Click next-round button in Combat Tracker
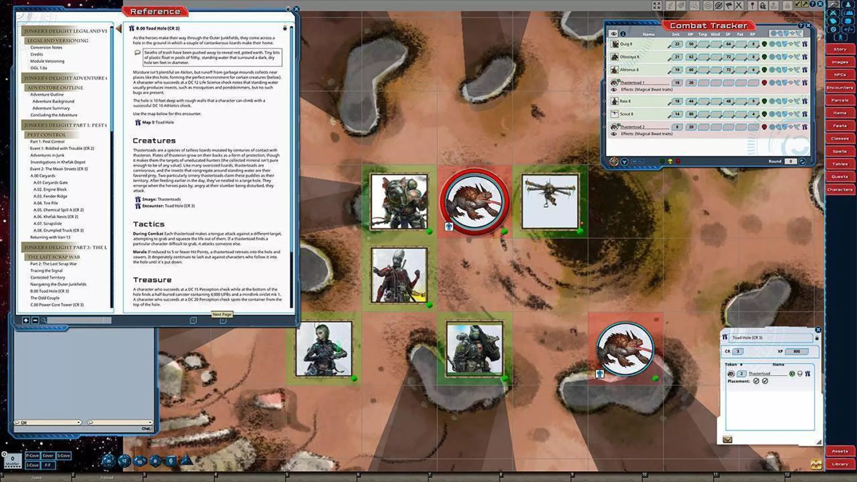The width and height of the screenshot is (857, 482). [802, 162]
